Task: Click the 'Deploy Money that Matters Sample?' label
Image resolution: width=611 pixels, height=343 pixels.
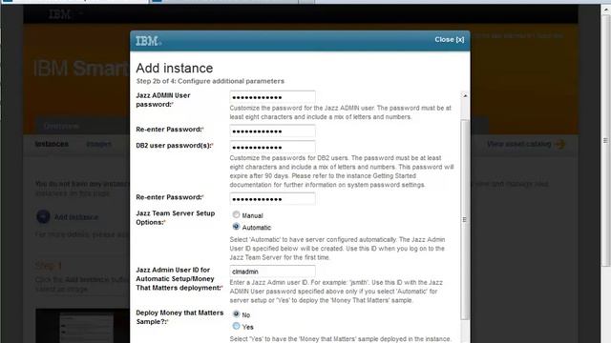Action: click(x=179, y=317)
